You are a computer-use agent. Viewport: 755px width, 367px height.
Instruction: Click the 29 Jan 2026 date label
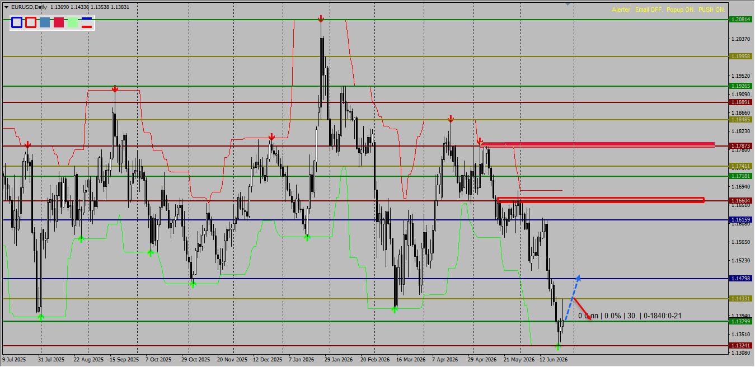click(338, 360)
